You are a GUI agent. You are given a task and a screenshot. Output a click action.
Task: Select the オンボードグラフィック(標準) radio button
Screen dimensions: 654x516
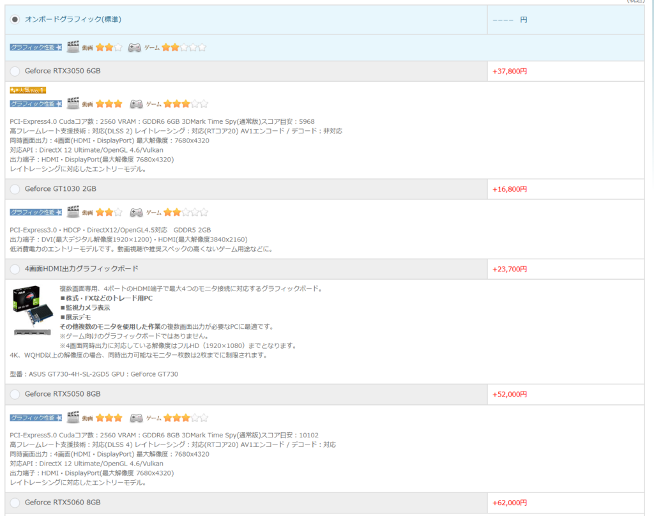[15, 20]
